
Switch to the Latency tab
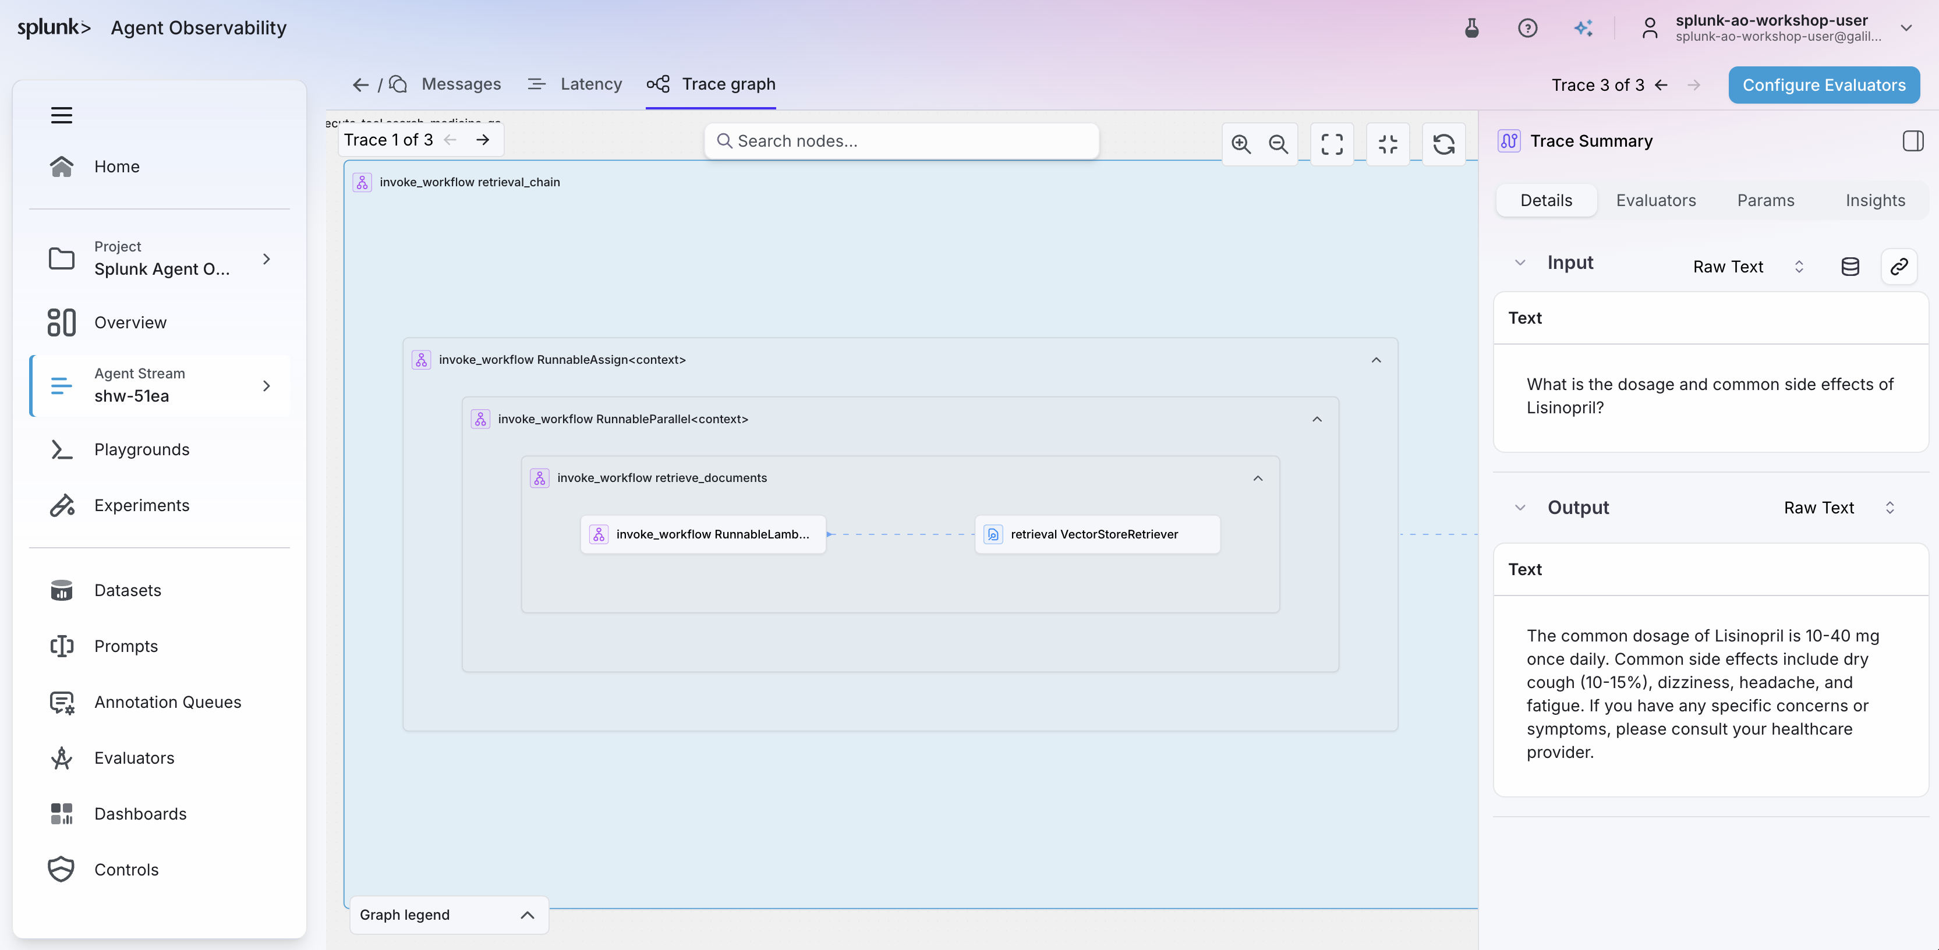pos(575,84)
